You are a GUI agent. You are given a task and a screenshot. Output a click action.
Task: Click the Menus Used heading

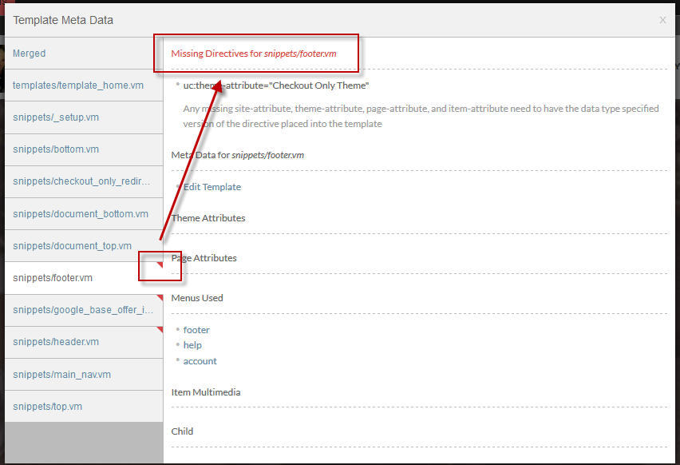(x=197, y=298)
